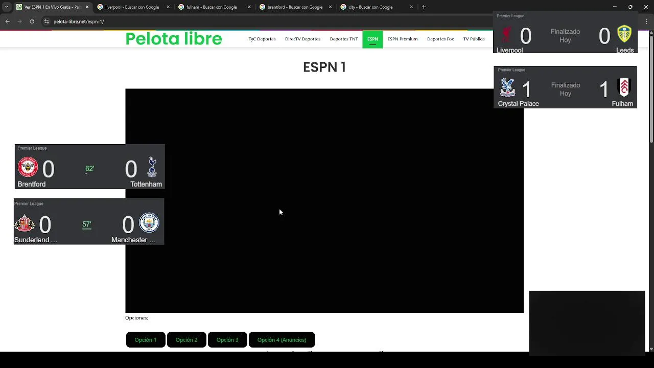654x368 pixels.
Task: Click the Brentford club crest
Action: click(x=28, y=167)
